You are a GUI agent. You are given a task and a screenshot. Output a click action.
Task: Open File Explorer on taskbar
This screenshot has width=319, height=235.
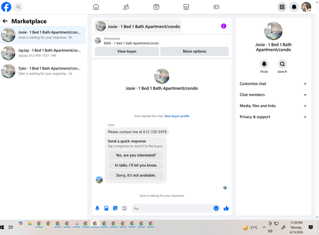[x=30, y=224]
